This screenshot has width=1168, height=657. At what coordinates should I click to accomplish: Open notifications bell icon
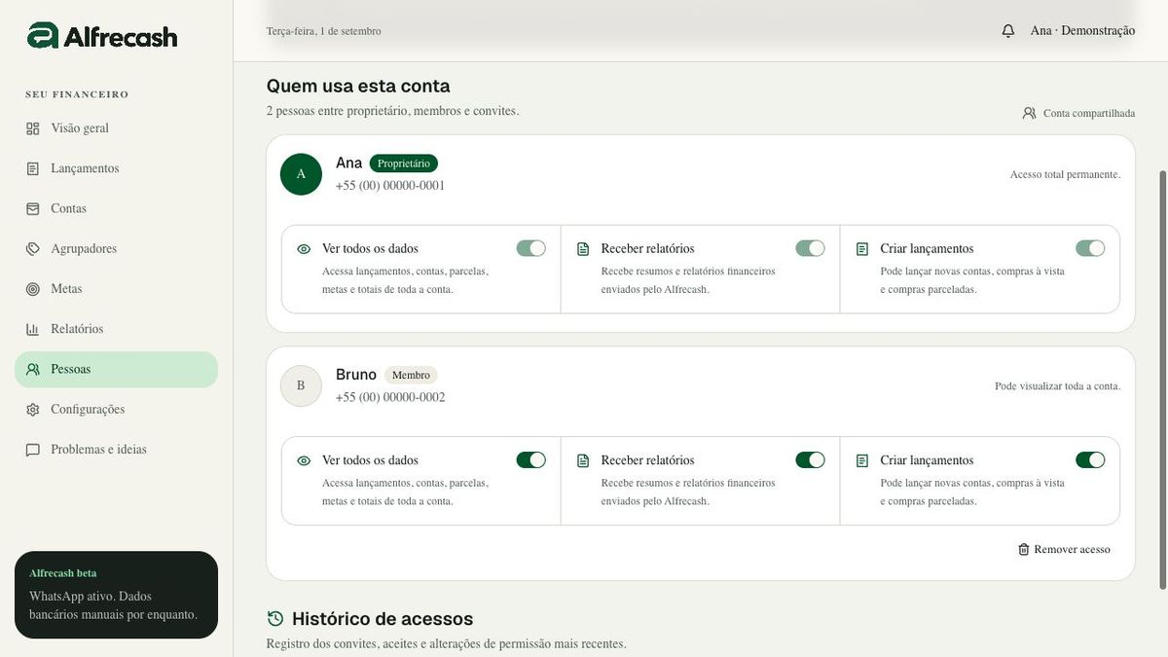click(x=1008, y=31)
